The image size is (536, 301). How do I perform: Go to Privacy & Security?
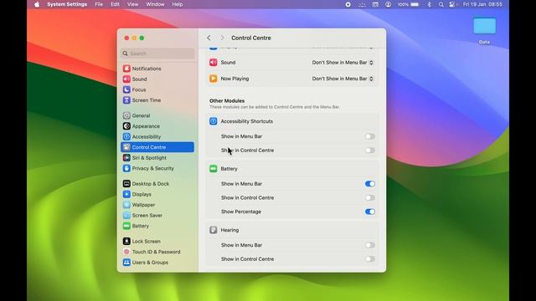click(x=148, y=169)
